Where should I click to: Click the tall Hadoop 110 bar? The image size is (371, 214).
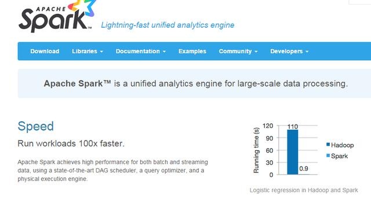click(292, 152)
